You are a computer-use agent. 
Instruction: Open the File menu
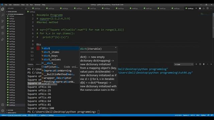[x=6, y=5]
